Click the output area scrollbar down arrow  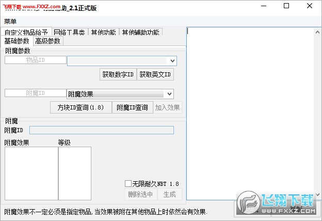[x=317, y=194]
